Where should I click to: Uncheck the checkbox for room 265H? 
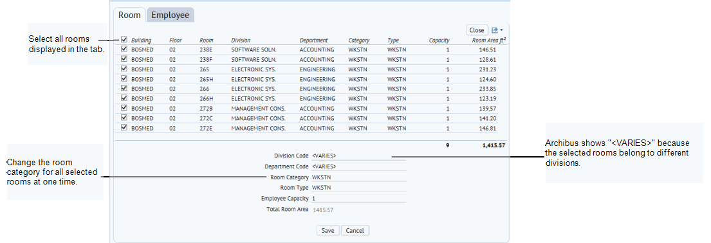point(124,79)
